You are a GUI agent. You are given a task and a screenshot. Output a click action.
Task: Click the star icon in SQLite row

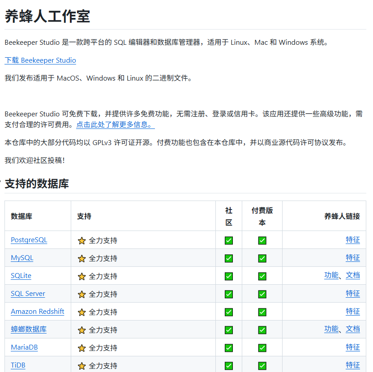click(x=81, y=276)
